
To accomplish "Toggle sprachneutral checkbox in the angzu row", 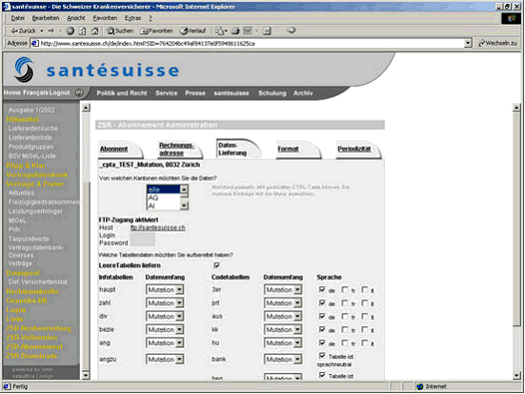I will click(322, 356).
